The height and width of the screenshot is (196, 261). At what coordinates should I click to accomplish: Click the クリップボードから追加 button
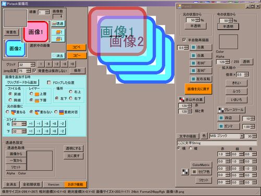pos(22,82)
